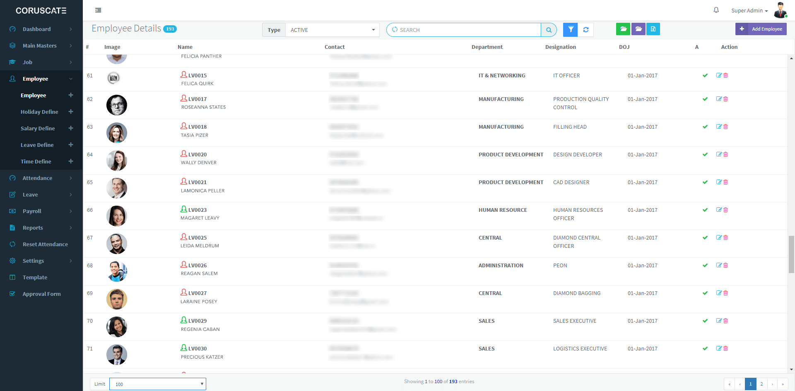The width and height of the screenshot is (795, 391).
Task: Toggle active checkmark for LV0029 row
Action: pyautogui.click(x=705, y=321)
